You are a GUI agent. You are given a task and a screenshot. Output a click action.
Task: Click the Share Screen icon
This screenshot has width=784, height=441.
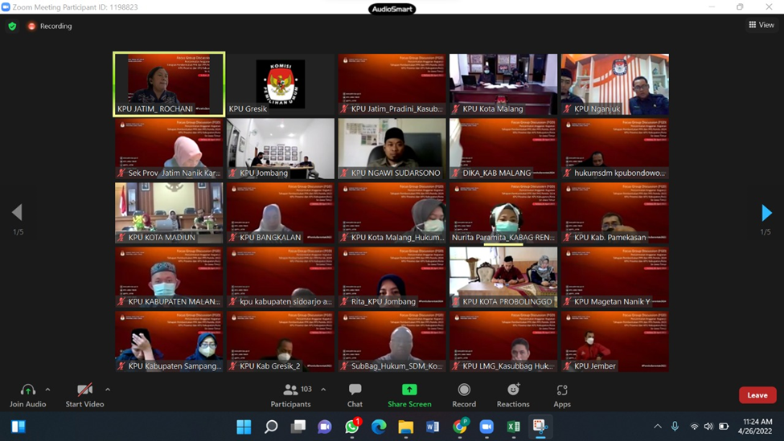[409, 390]
